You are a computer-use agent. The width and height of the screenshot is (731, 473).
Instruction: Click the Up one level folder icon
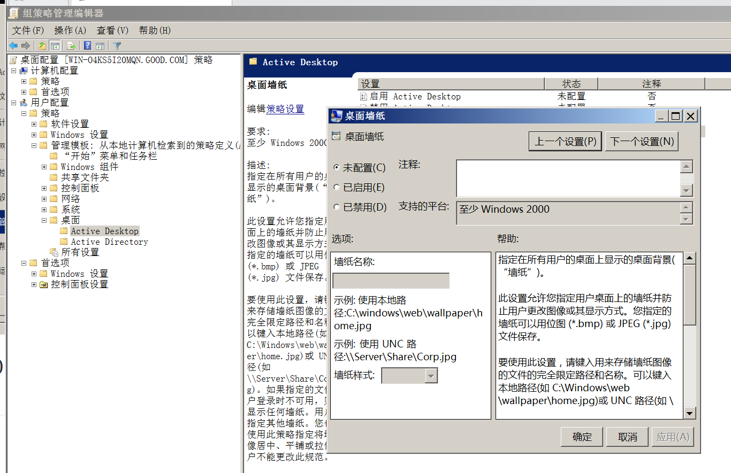pos(42,46)
